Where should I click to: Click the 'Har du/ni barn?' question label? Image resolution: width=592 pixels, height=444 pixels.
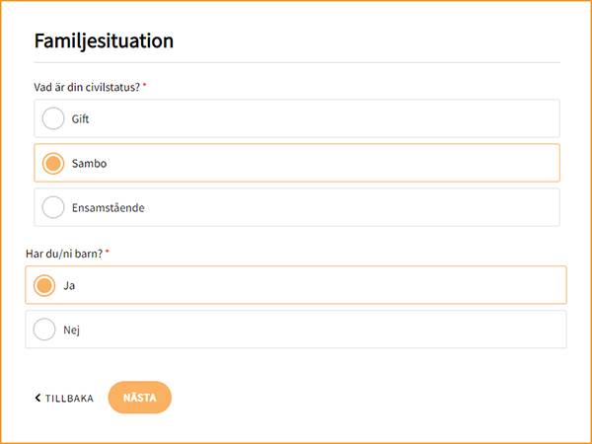[x=64, y=254]
